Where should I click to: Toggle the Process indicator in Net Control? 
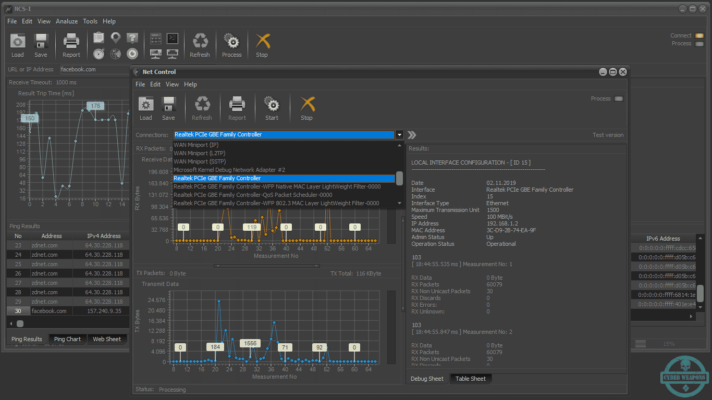click(619, 99)
